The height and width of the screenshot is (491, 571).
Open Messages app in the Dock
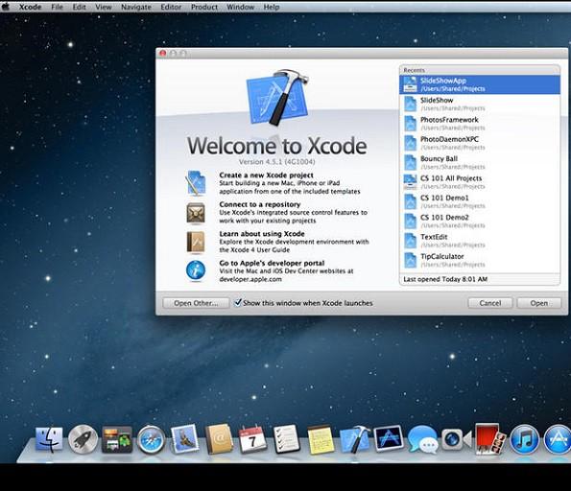coord(422,439)
